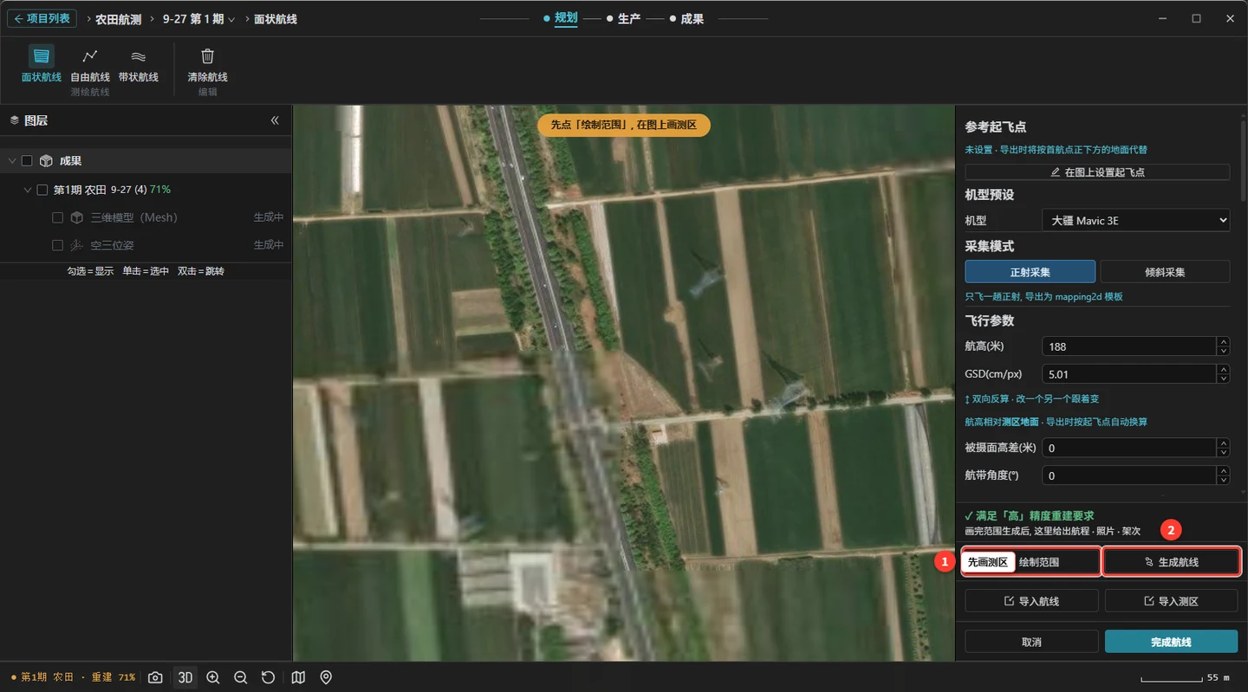Click the 取消 button
The width and height of the screenshot is (1248, 692).
pos(1031,642)
